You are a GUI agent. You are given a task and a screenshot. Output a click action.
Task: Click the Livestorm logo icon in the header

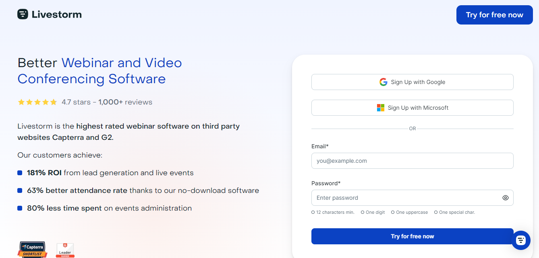(x=23, y=14)
